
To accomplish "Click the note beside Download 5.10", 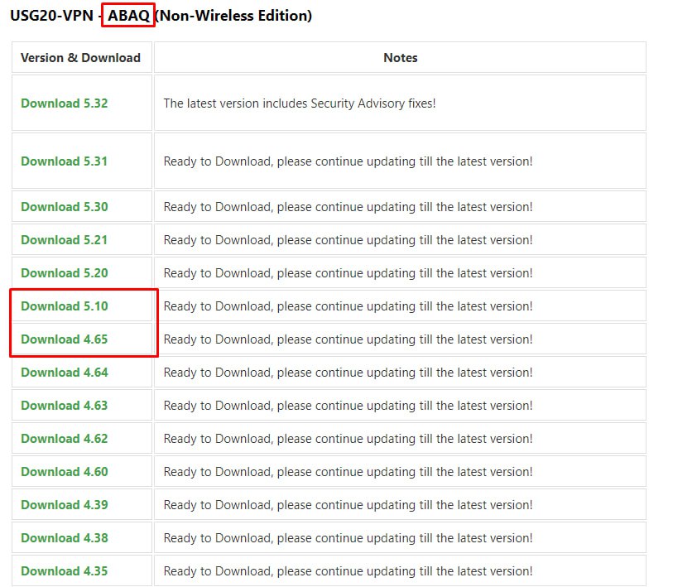I will 348,306.
